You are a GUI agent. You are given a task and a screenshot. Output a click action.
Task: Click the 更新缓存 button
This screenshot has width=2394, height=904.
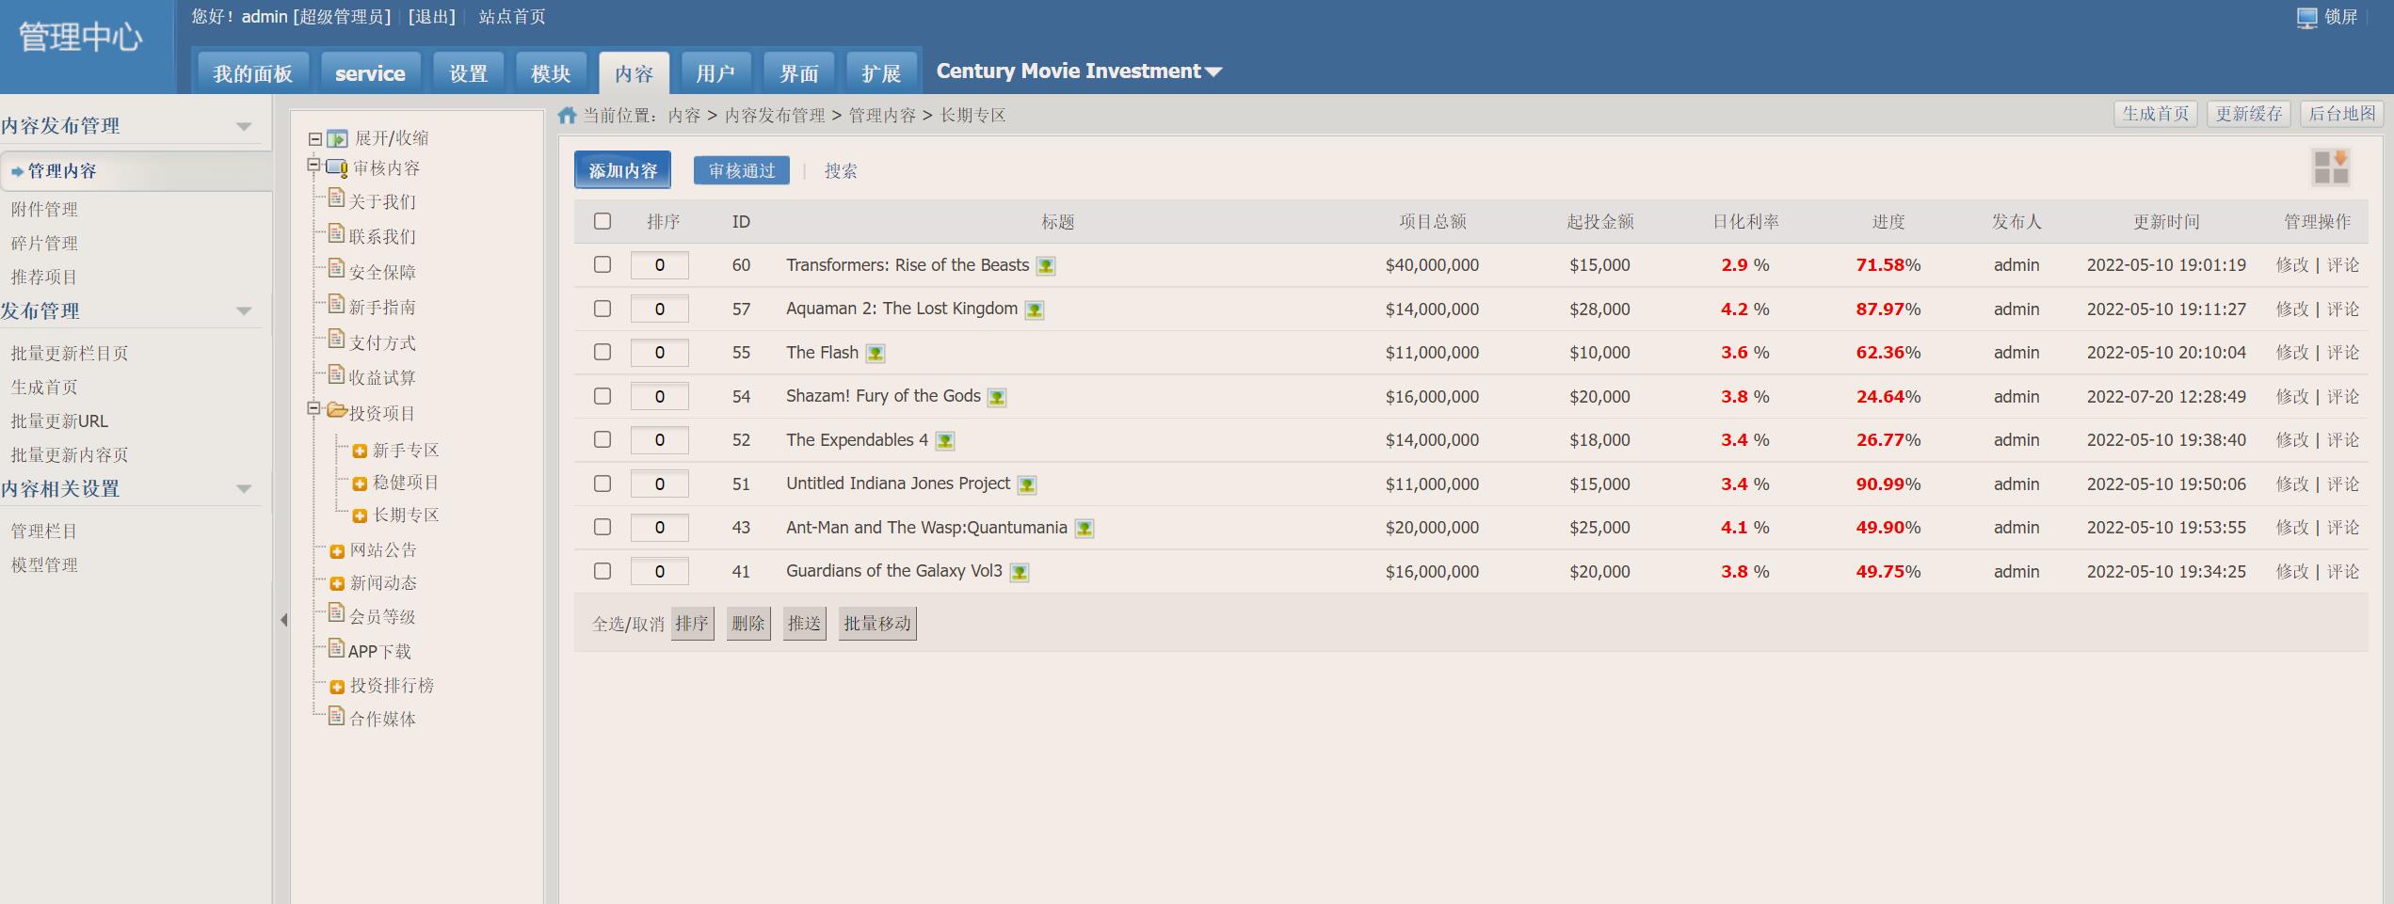tap(2249, 114)
